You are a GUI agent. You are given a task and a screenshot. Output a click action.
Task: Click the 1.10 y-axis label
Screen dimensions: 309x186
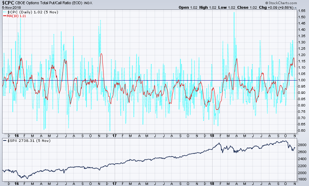(302, 68)
